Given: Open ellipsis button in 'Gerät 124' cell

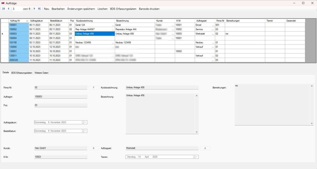Looking at the screenshot, I should 113,25.
